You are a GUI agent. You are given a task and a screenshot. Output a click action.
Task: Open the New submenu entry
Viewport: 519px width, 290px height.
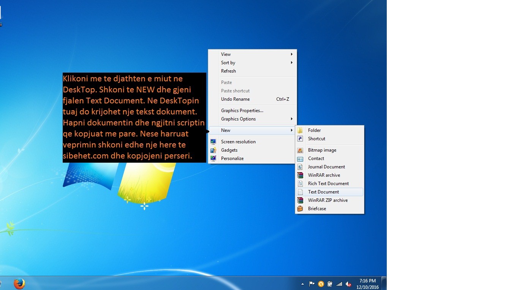click(x=252, y=130)
